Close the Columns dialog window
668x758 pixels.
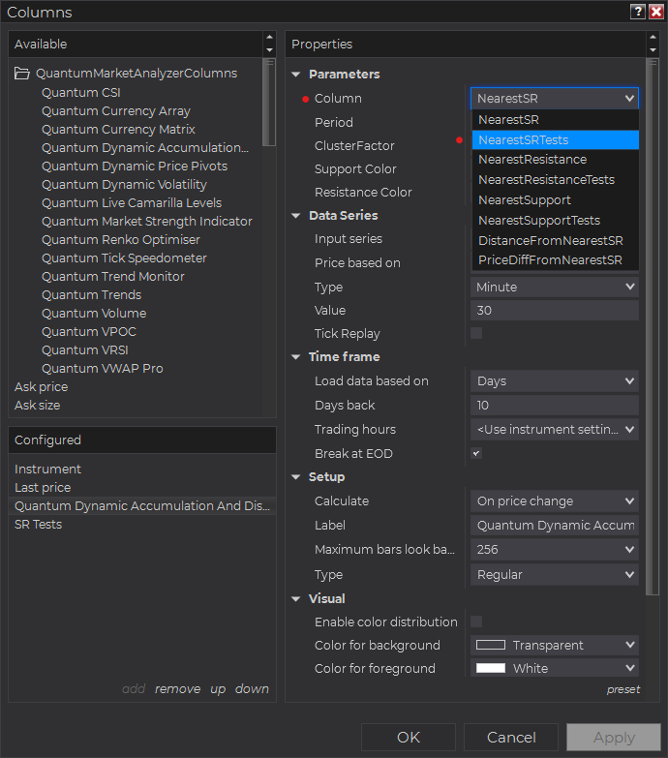coord(656,12)
